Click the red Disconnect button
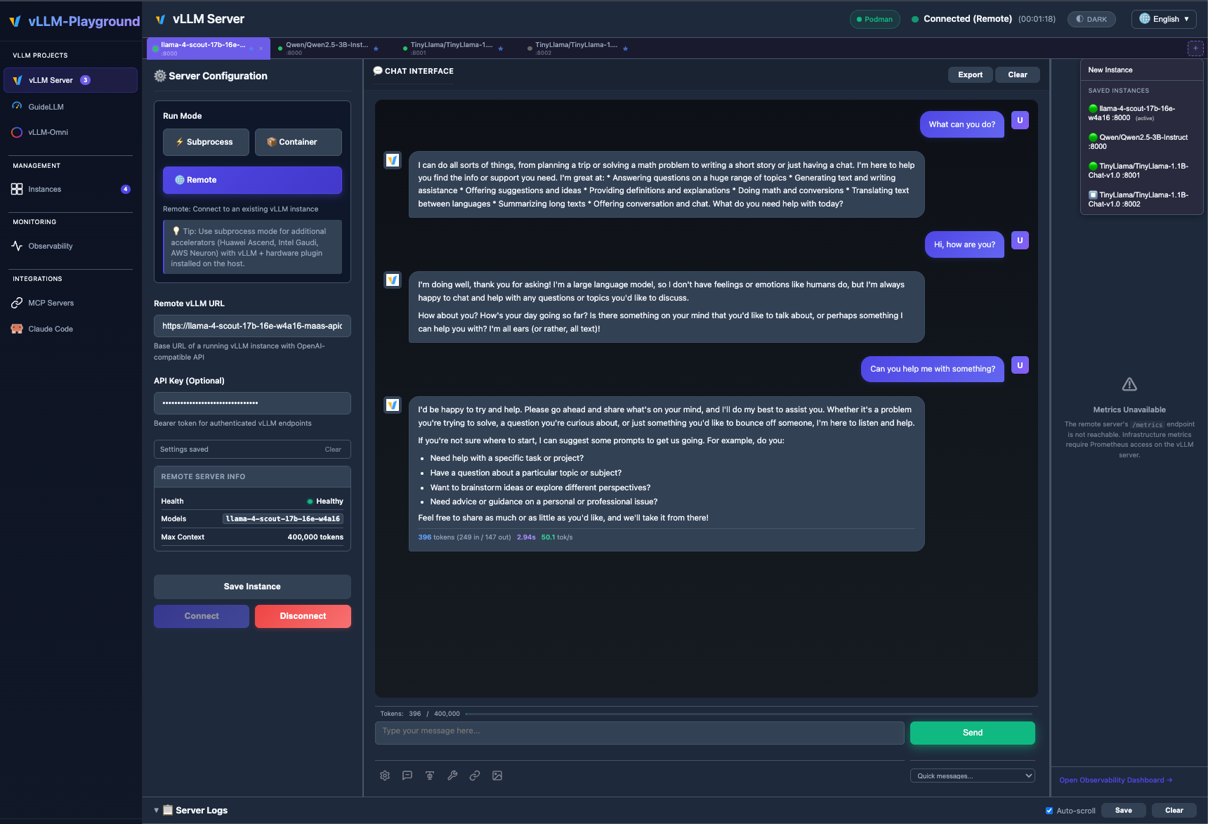 coord(303,616)
